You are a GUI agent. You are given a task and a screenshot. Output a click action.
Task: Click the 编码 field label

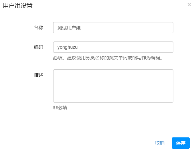coord(39,47)
